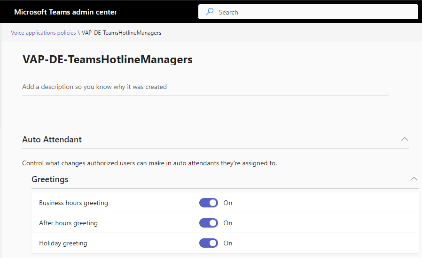The width and height of the screenshot is (422, 258).
Task: Disable the Business hours greeting toggle
Action: pyautogui.click(x=209, y=203)
